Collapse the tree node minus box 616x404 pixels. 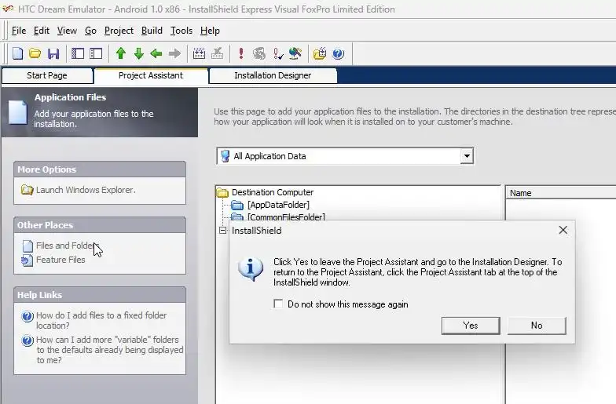point(223,231)
